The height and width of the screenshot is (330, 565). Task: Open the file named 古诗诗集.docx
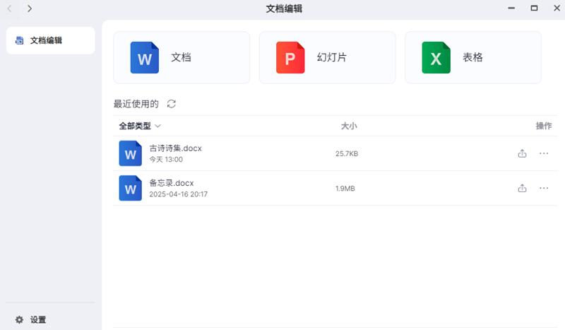point(175,148)
